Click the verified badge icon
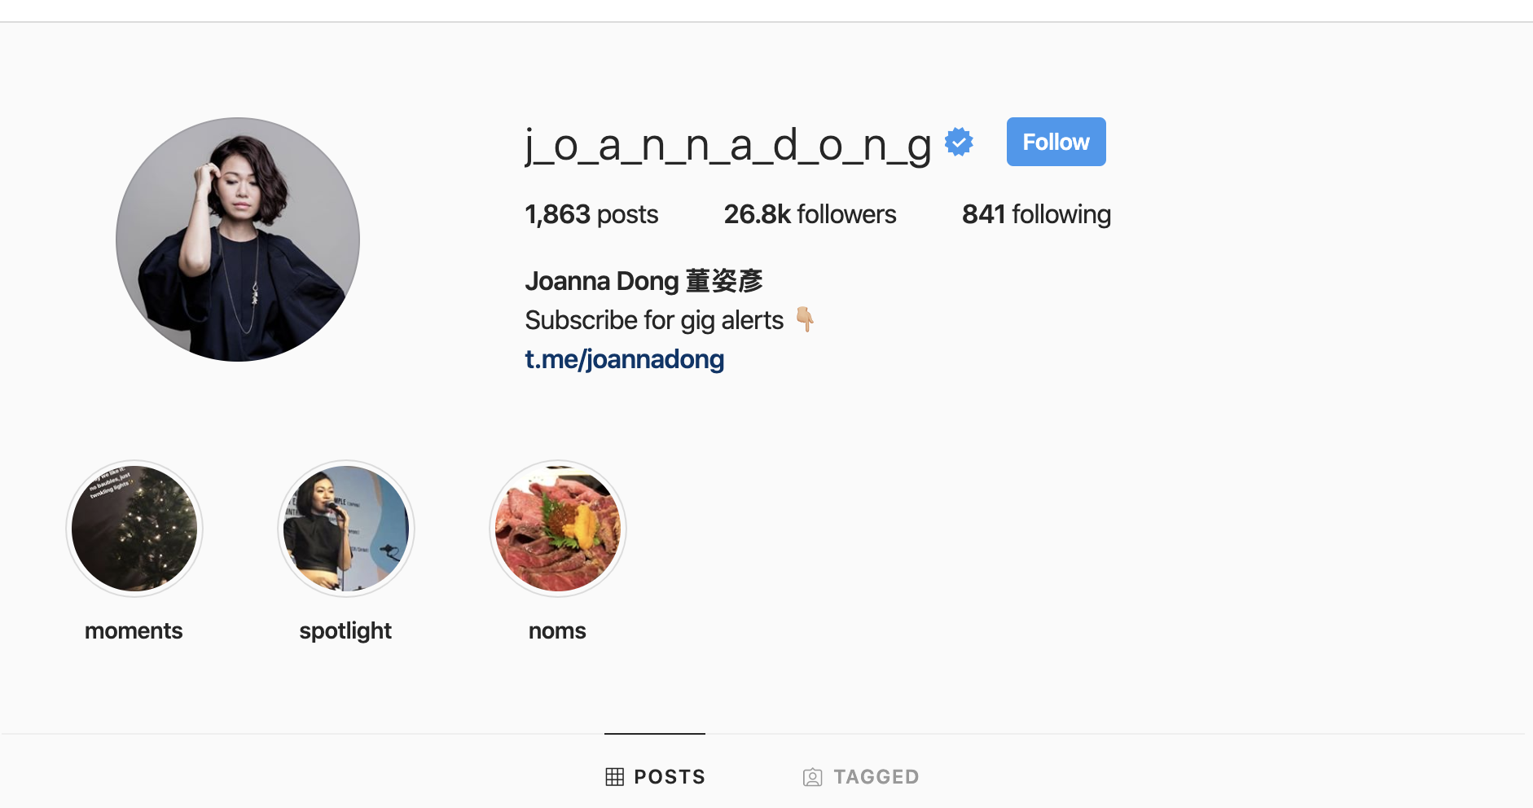This screenshot has height=808, width=1533. point(959,142)
